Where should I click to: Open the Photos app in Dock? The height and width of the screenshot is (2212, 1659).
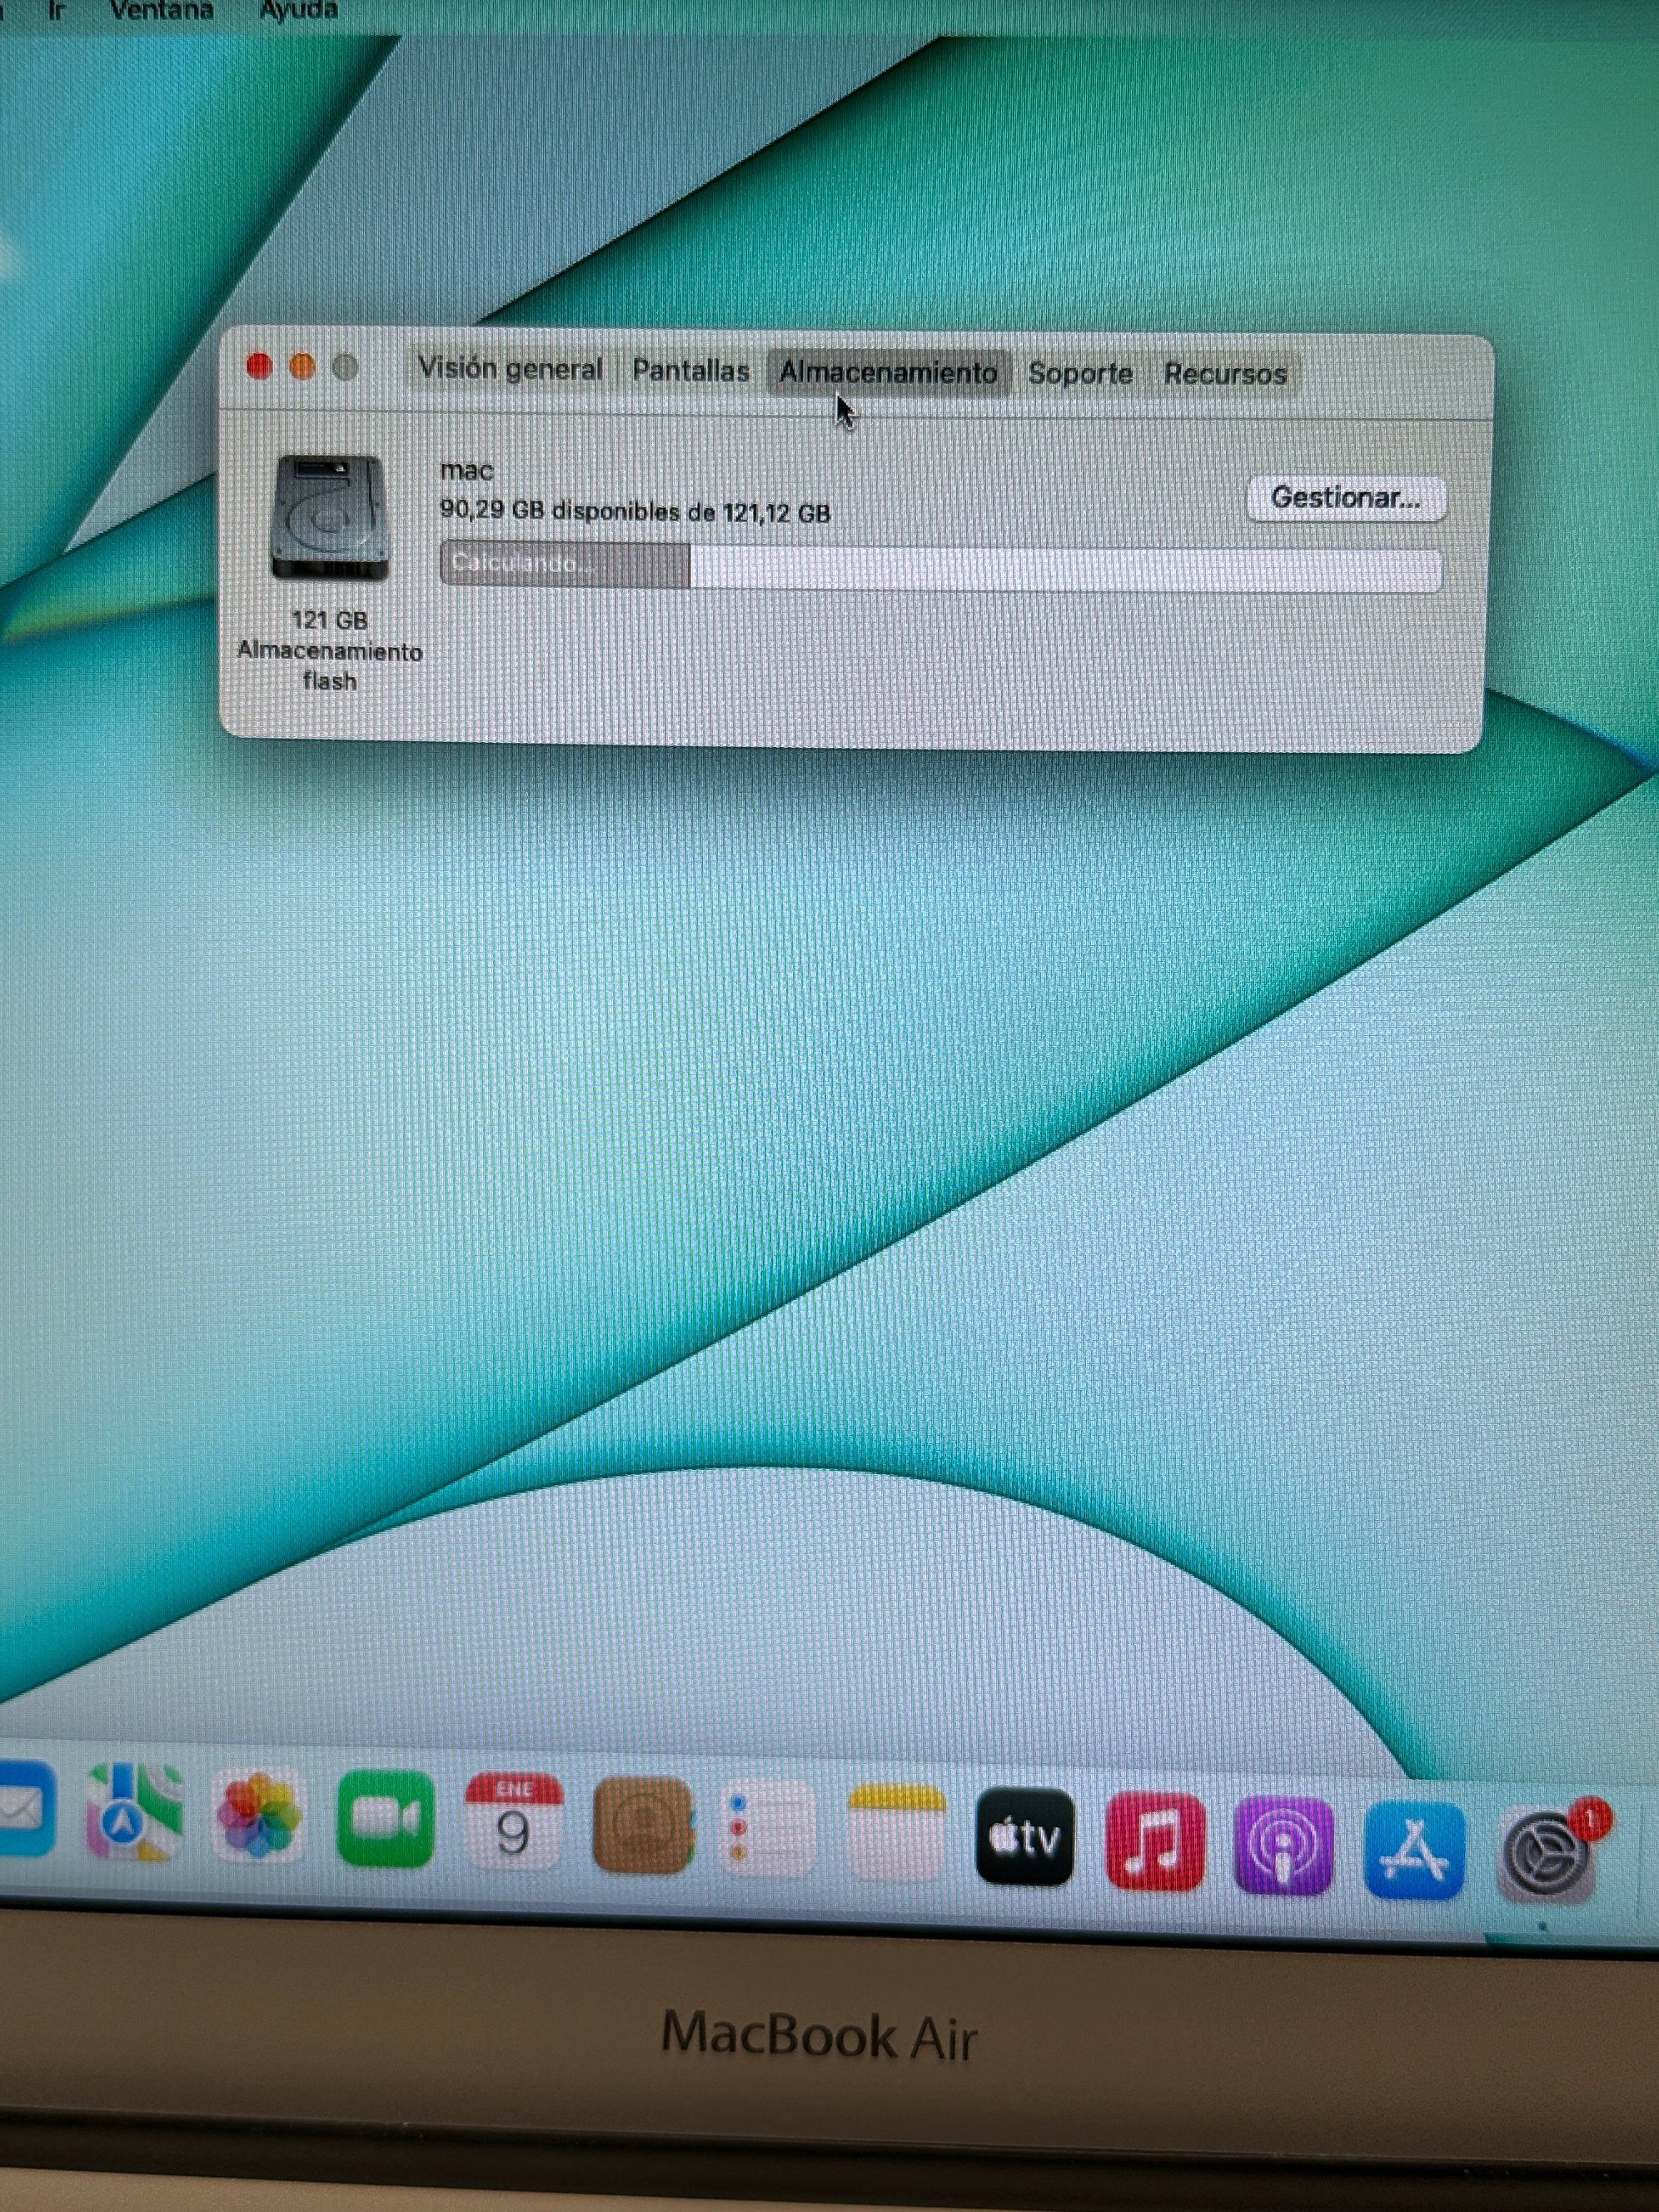click(x=259, y=1815)
